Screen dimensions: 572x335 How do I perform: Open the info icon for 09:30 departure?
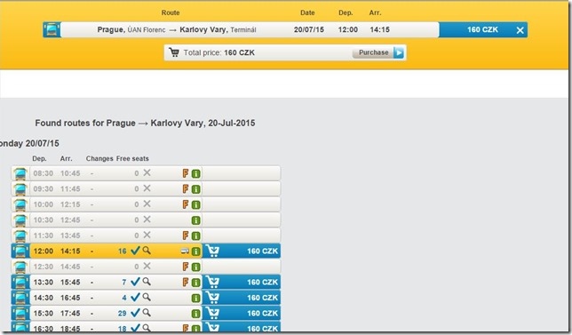196,189
